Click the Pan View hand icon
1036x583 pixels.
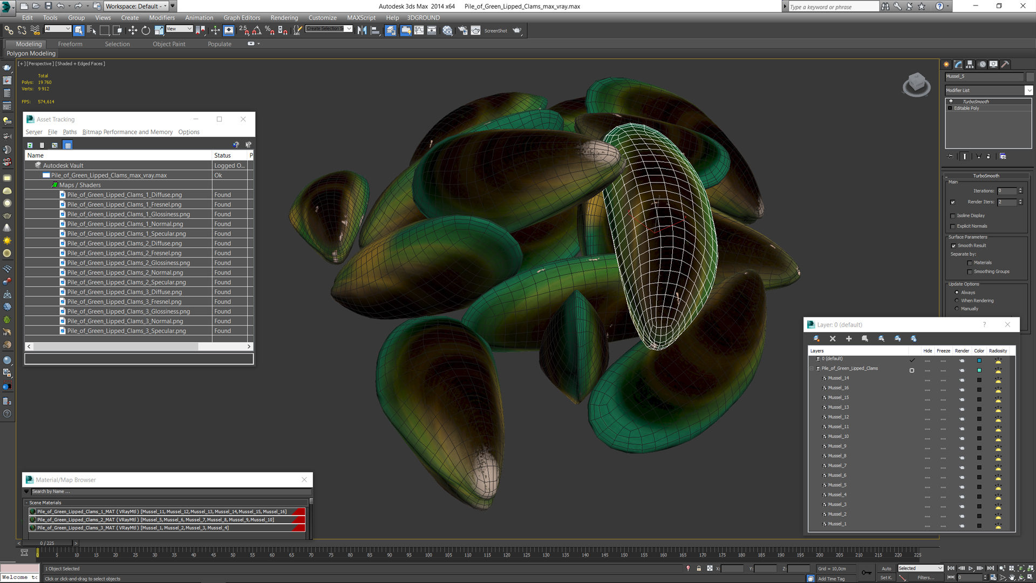(1012, 577)
